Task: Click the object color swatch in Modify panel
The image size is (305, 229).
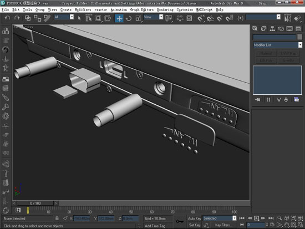Action: 299,37
